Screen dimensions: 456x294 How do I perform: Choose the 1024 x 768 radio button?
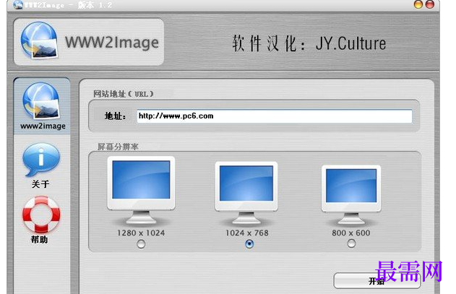(249, 243)
